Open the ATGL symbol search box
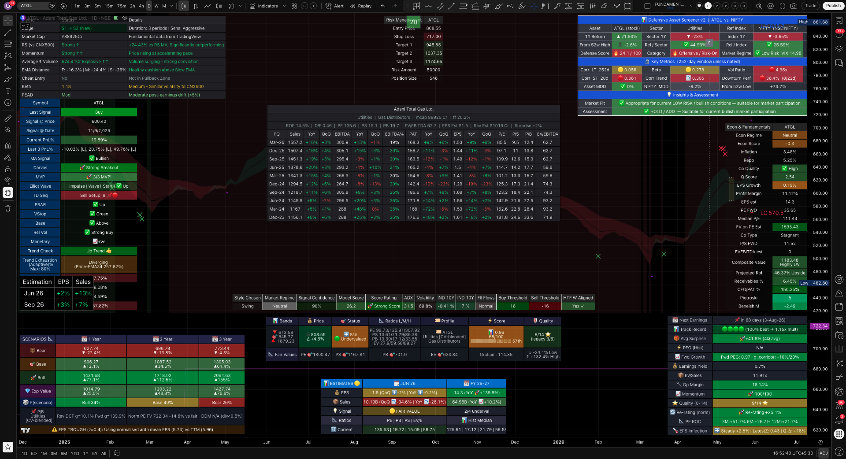This screenshot has width=846, height=459. tap(37, 6)
